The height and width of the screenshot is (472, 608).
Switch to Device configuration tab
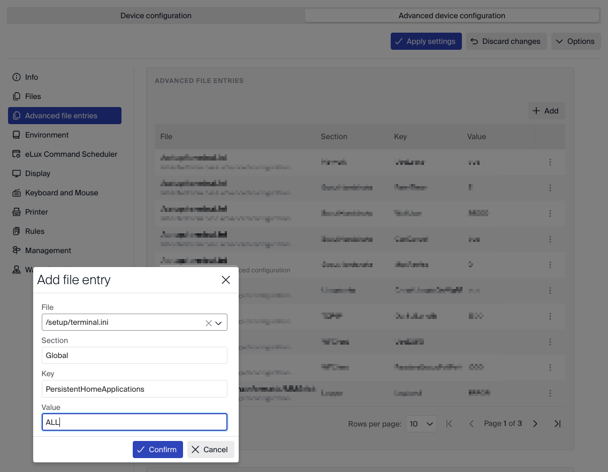pyautogui.click(x=156, y=16)
